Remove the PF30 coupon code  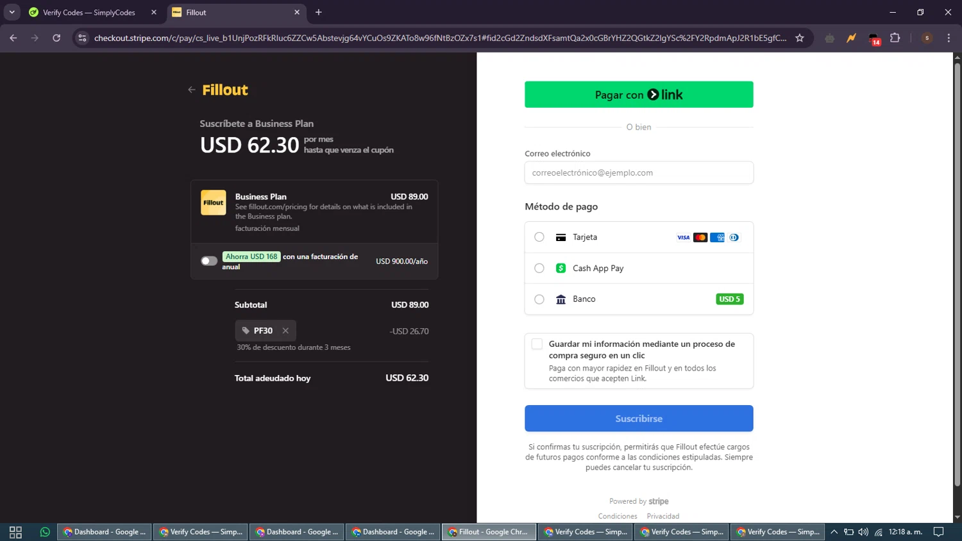285,331
